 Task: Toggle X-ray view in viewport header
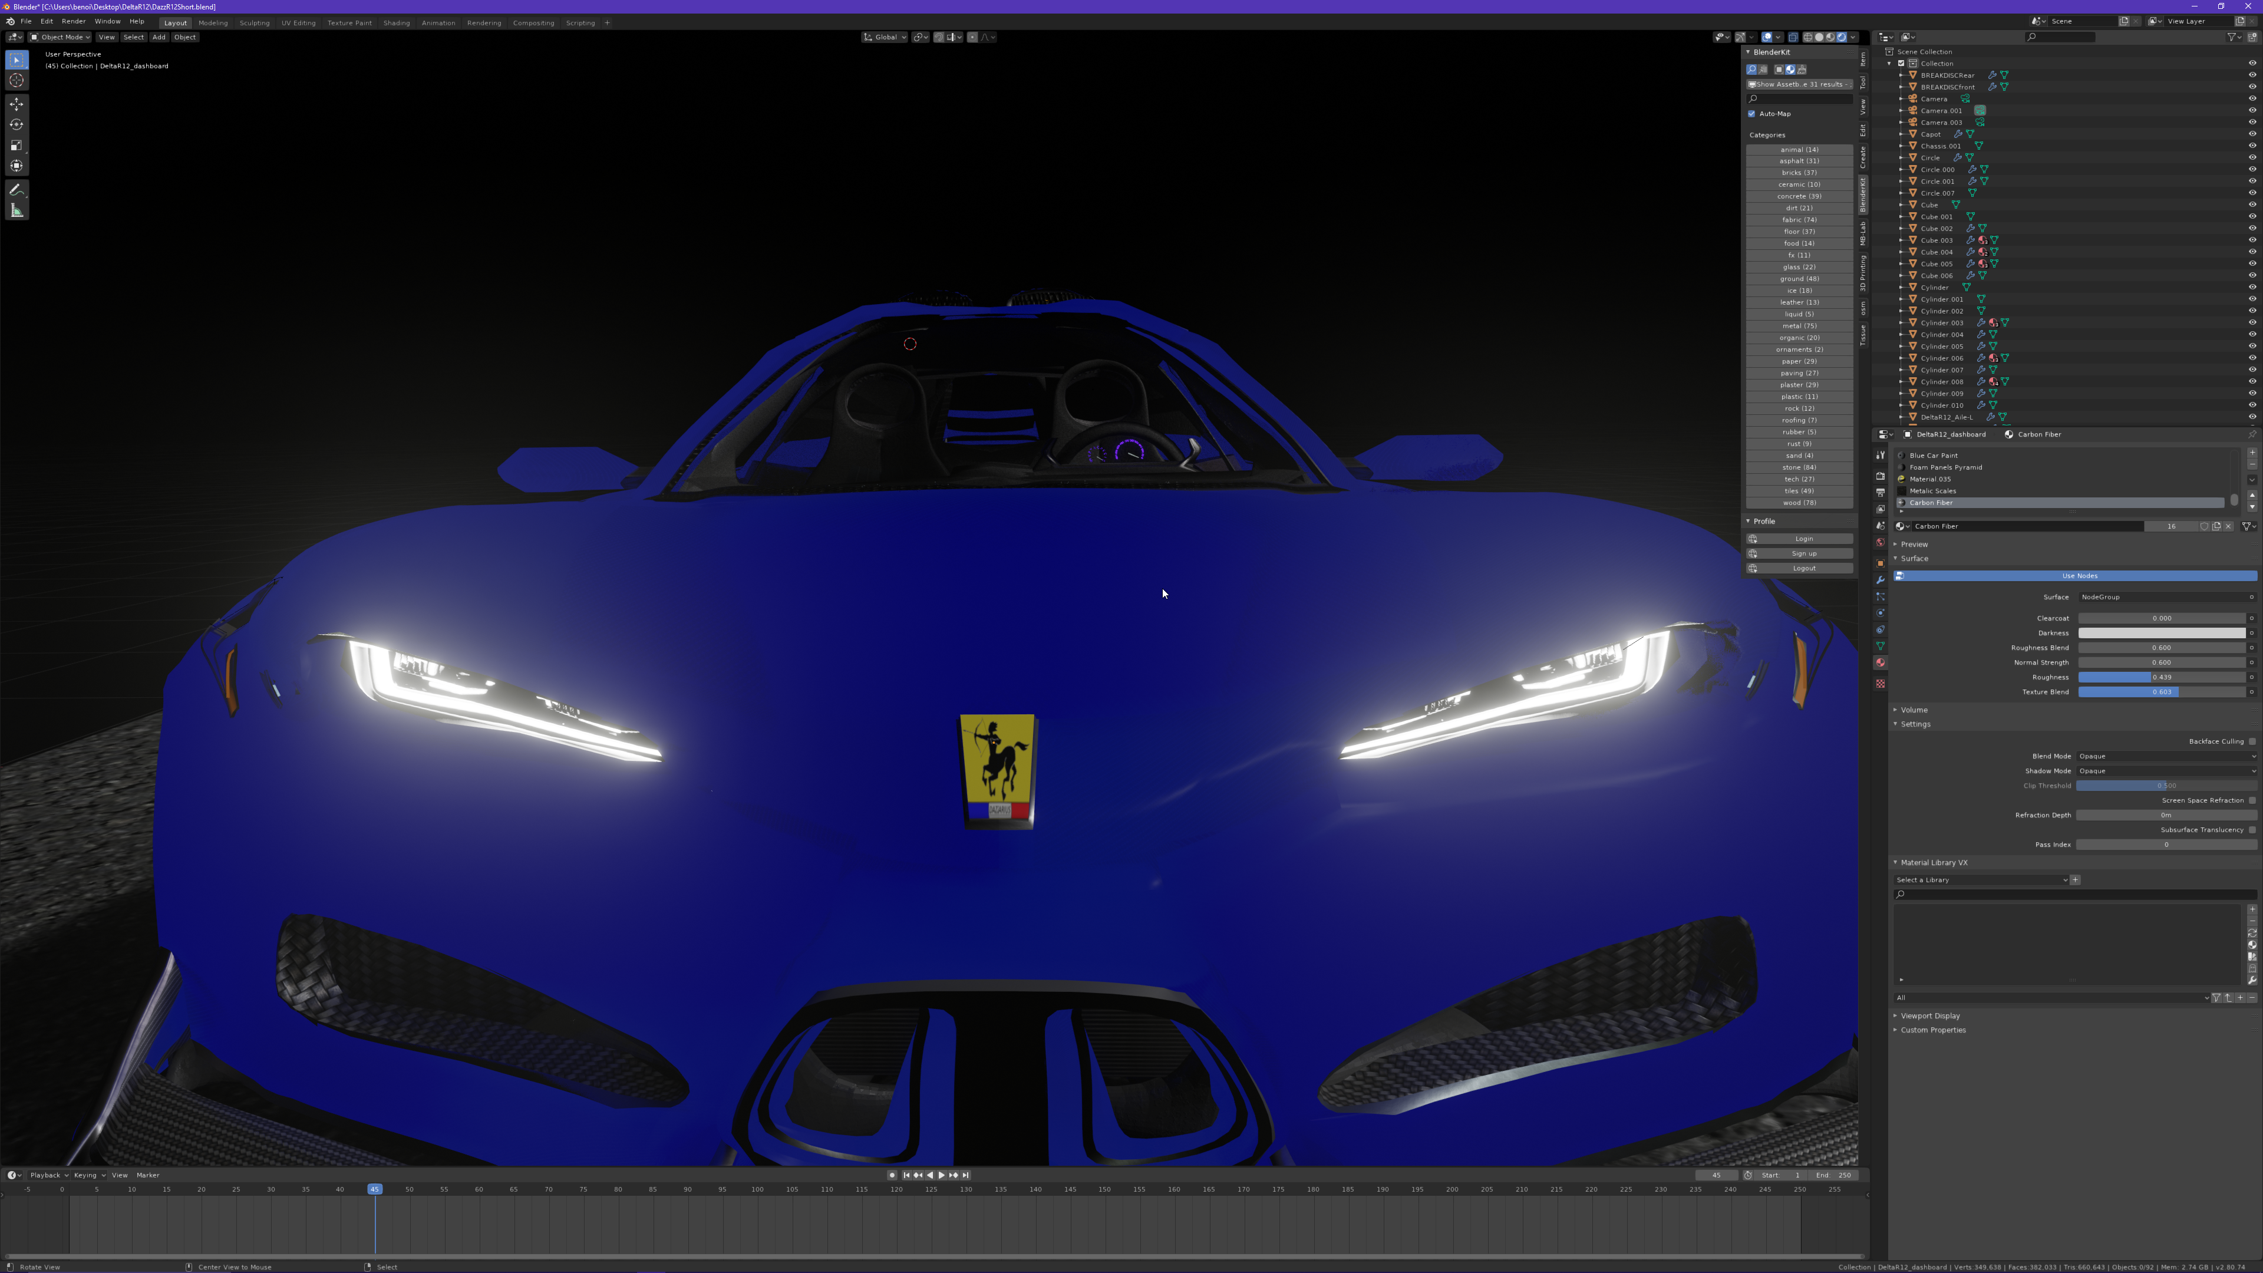pos(1794,37)
